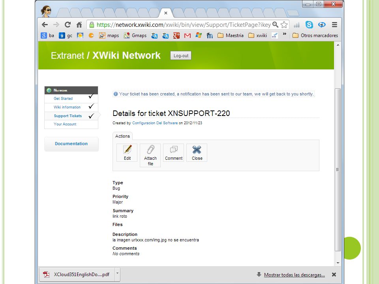Click the vertical scrollbar thumb
Screen dimensions: 379x284
(338, 170)
